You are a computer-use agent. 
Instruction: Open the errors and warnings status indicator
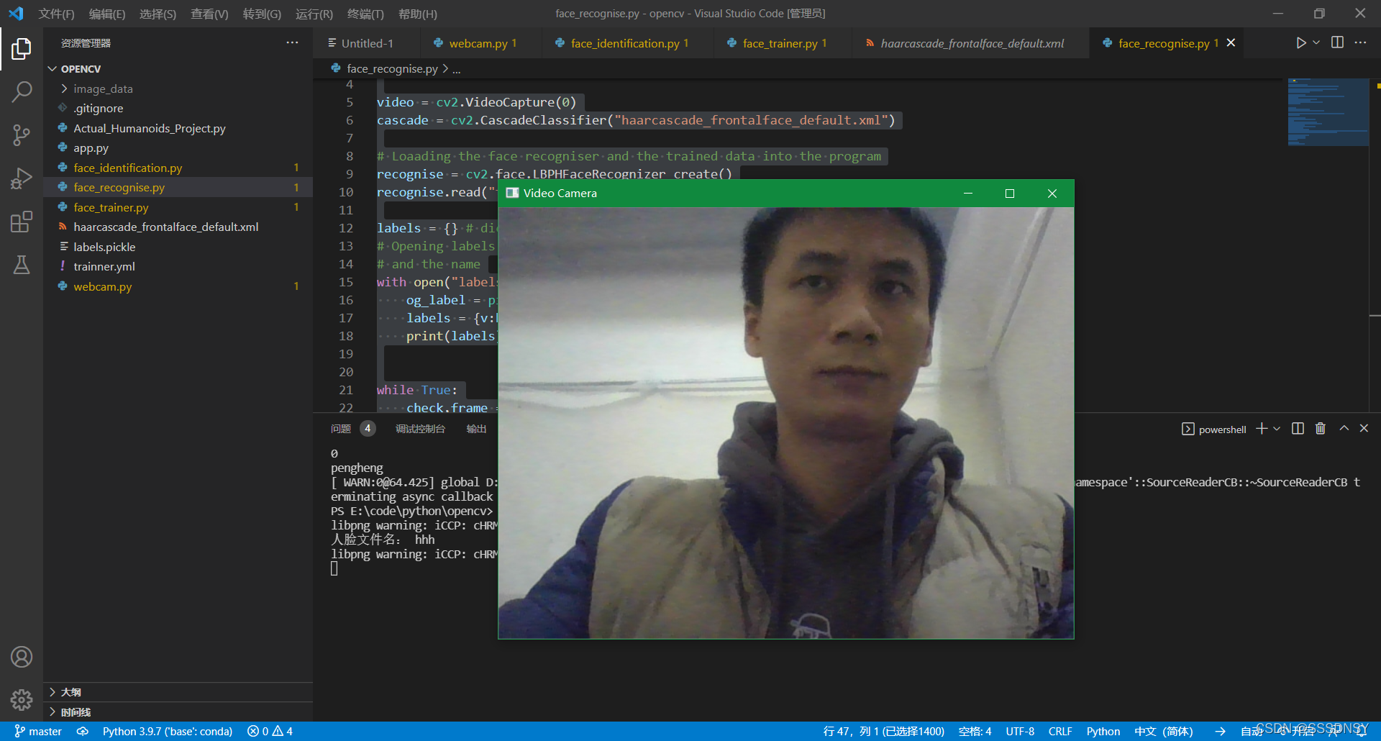coord(270,731)
